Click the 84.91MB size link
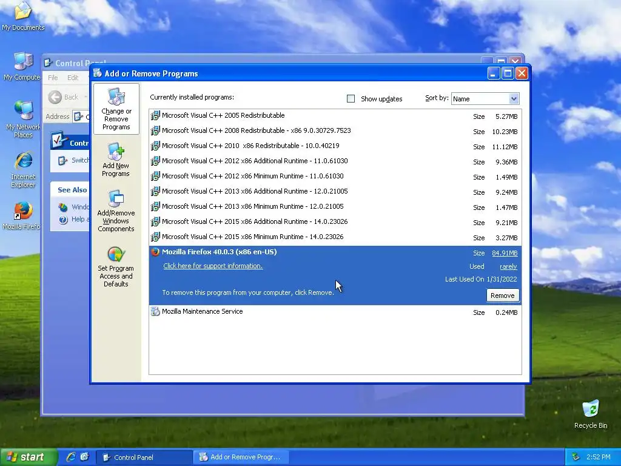The width and height of the screenshot is (621, 466). coord(505,253)
